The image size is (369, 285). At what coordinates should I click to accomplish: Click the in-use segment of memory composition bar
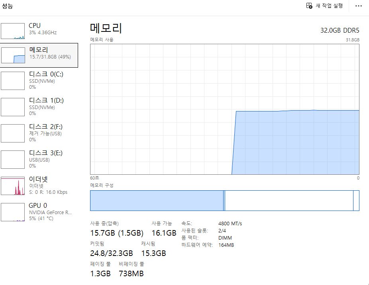[x=157, y=201]
